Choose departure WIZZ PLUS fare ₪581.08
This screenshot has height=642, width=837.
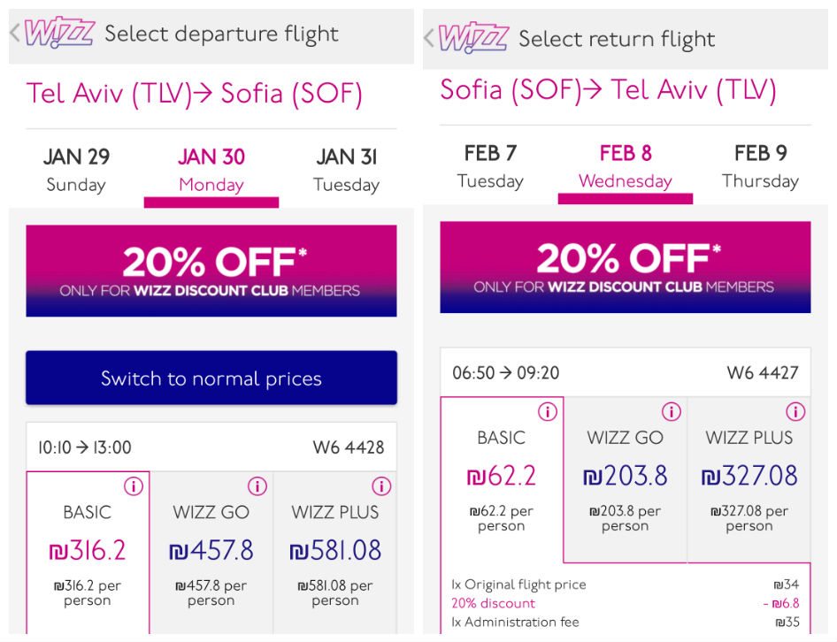[335, 553]
